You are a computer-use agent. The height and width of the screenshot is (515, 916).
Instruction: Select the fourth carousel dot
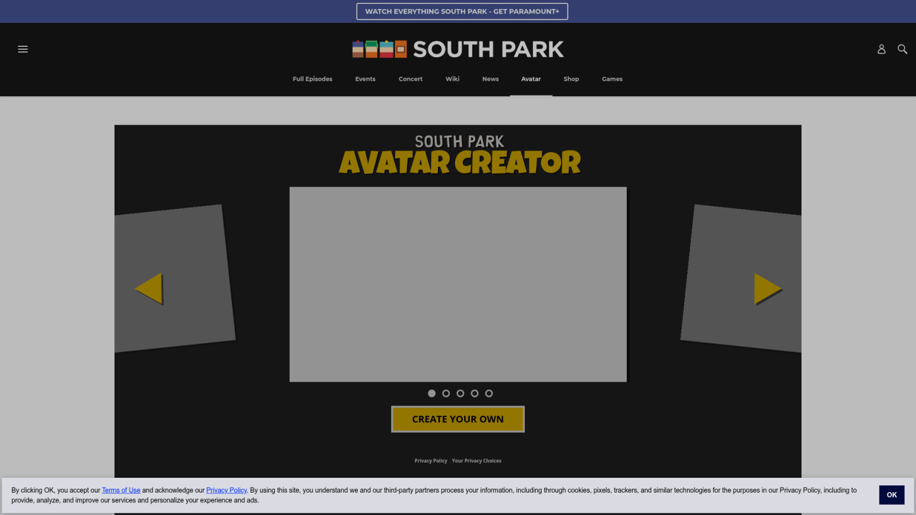pyautogui.click(x=475, y=393)
